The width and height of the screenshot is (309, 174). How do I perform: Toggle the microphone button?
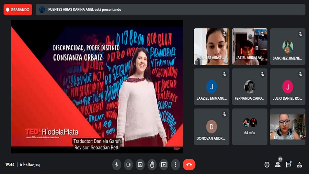117,164
